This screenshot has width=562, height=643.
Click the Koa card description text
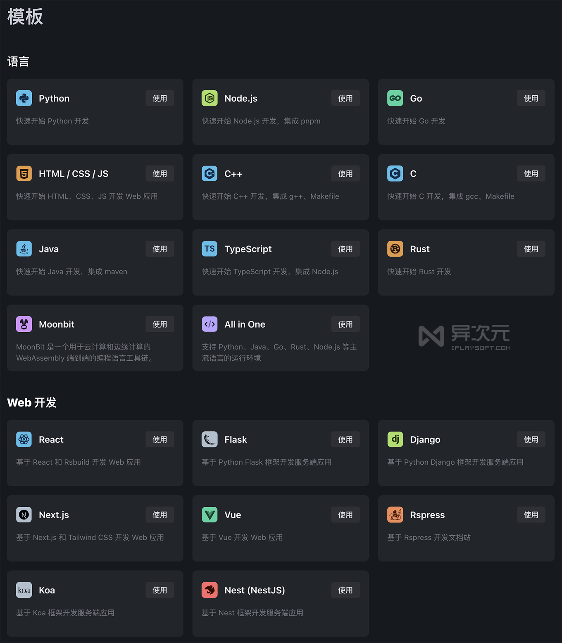coord(65,613)
